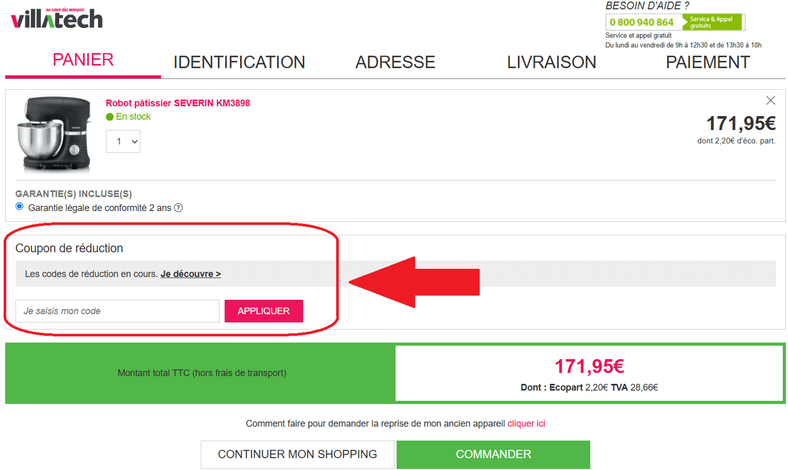Click the 'Service et appel gratuit' text
This screenshot has height=470, width=788.
point(638,35)
